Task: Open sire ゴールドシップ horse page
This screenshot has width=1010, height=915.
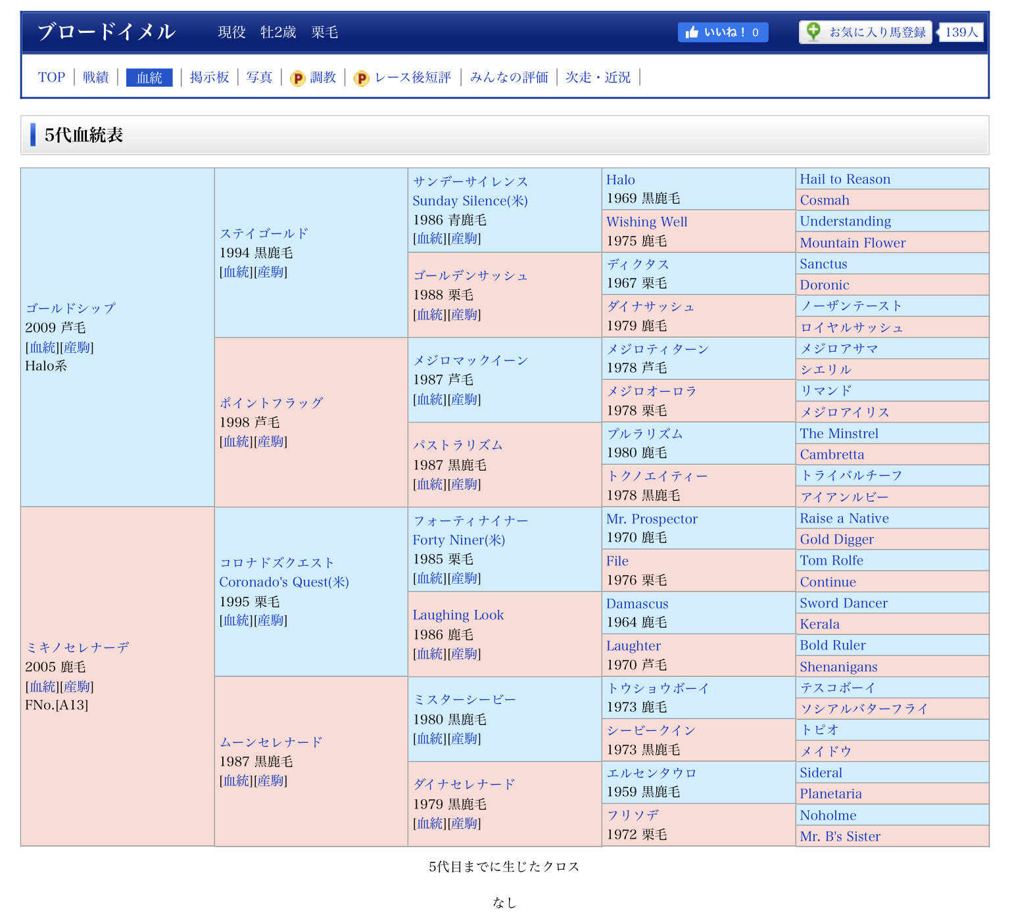Action: [70, 308]
